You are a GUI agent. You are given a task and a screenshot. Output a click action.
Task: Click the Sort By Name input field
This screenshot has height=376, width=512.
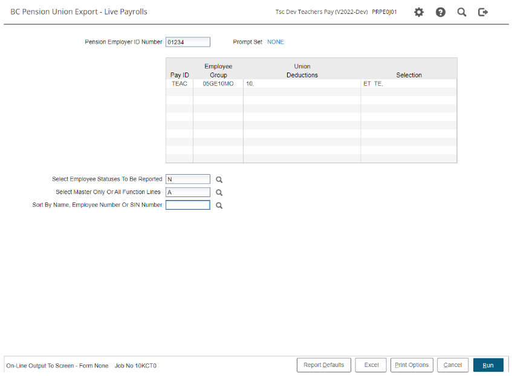[x=187, y=206]
